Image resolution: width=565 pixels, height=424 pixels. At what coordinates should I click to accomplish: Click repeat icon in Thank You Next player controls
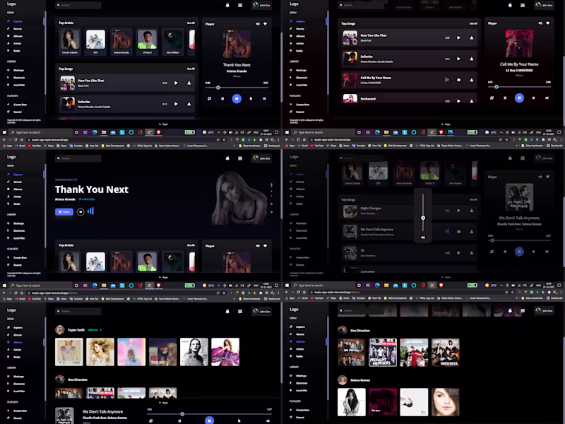pyautogui.click(x=209, y=98)
